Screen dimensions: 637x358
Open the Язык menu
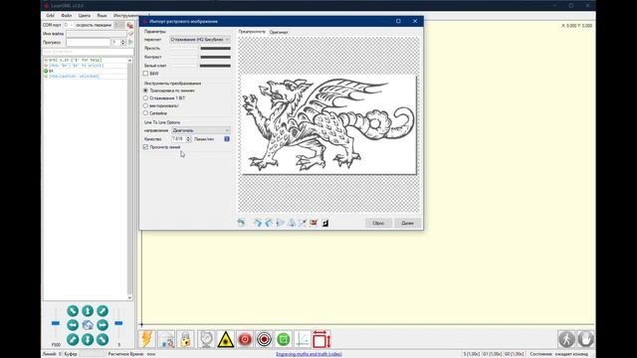click(102, 16)
